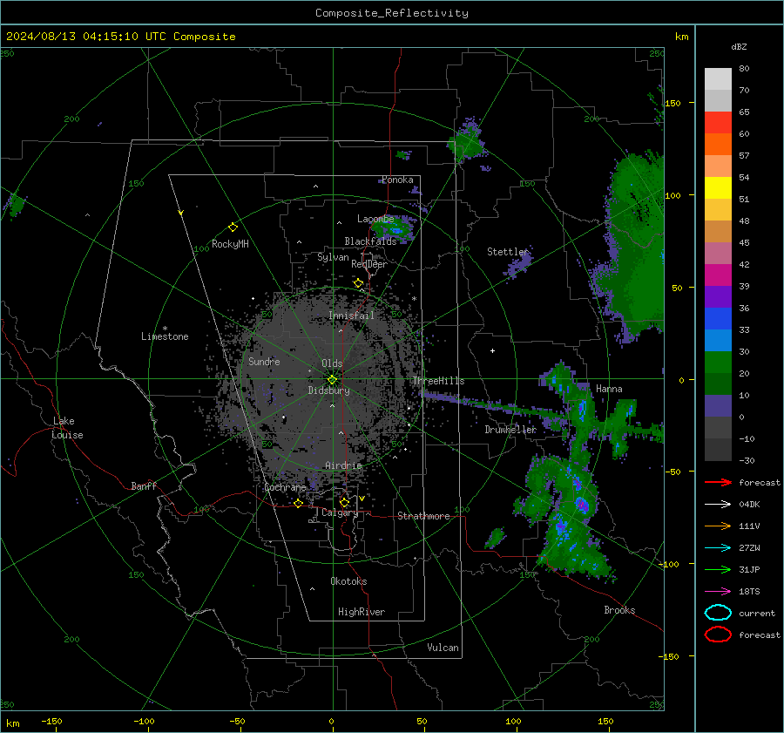
Task: Click the Vulcan city label
Action: tap(443, 648)
